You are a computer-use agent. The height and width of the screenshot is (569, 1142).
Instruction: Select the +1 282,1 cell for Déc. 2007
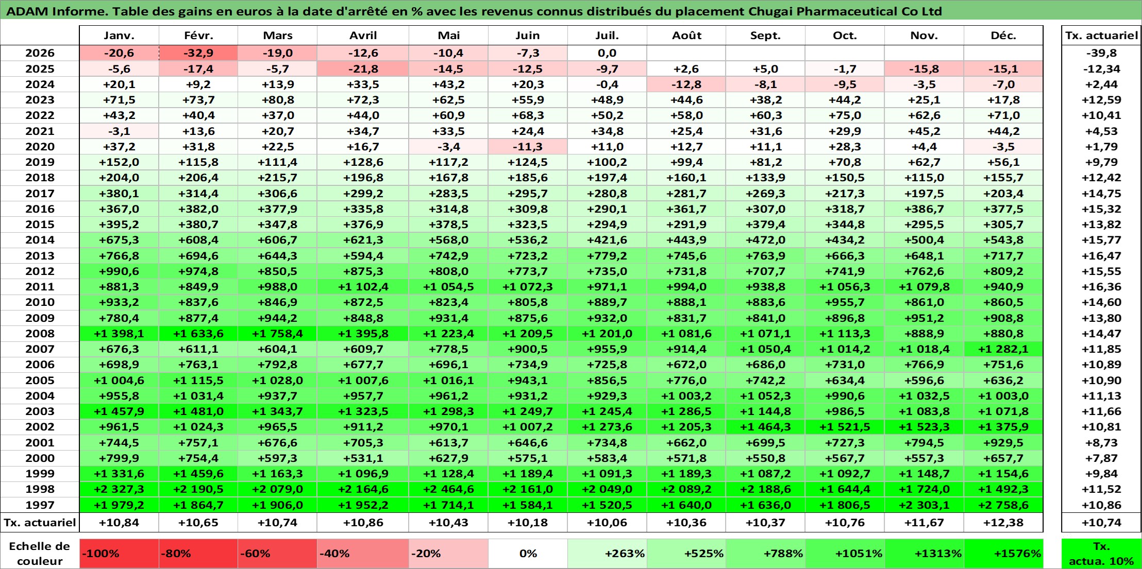click(x=1003, y=349)
